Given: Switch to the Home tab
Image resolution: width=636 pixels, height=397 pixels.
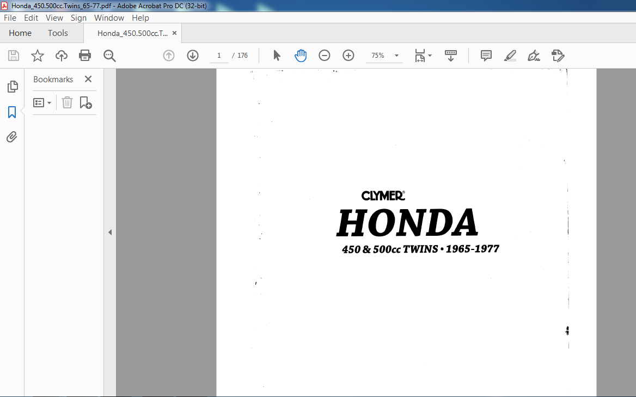Looking at the screenshot, I should [20, 33].
